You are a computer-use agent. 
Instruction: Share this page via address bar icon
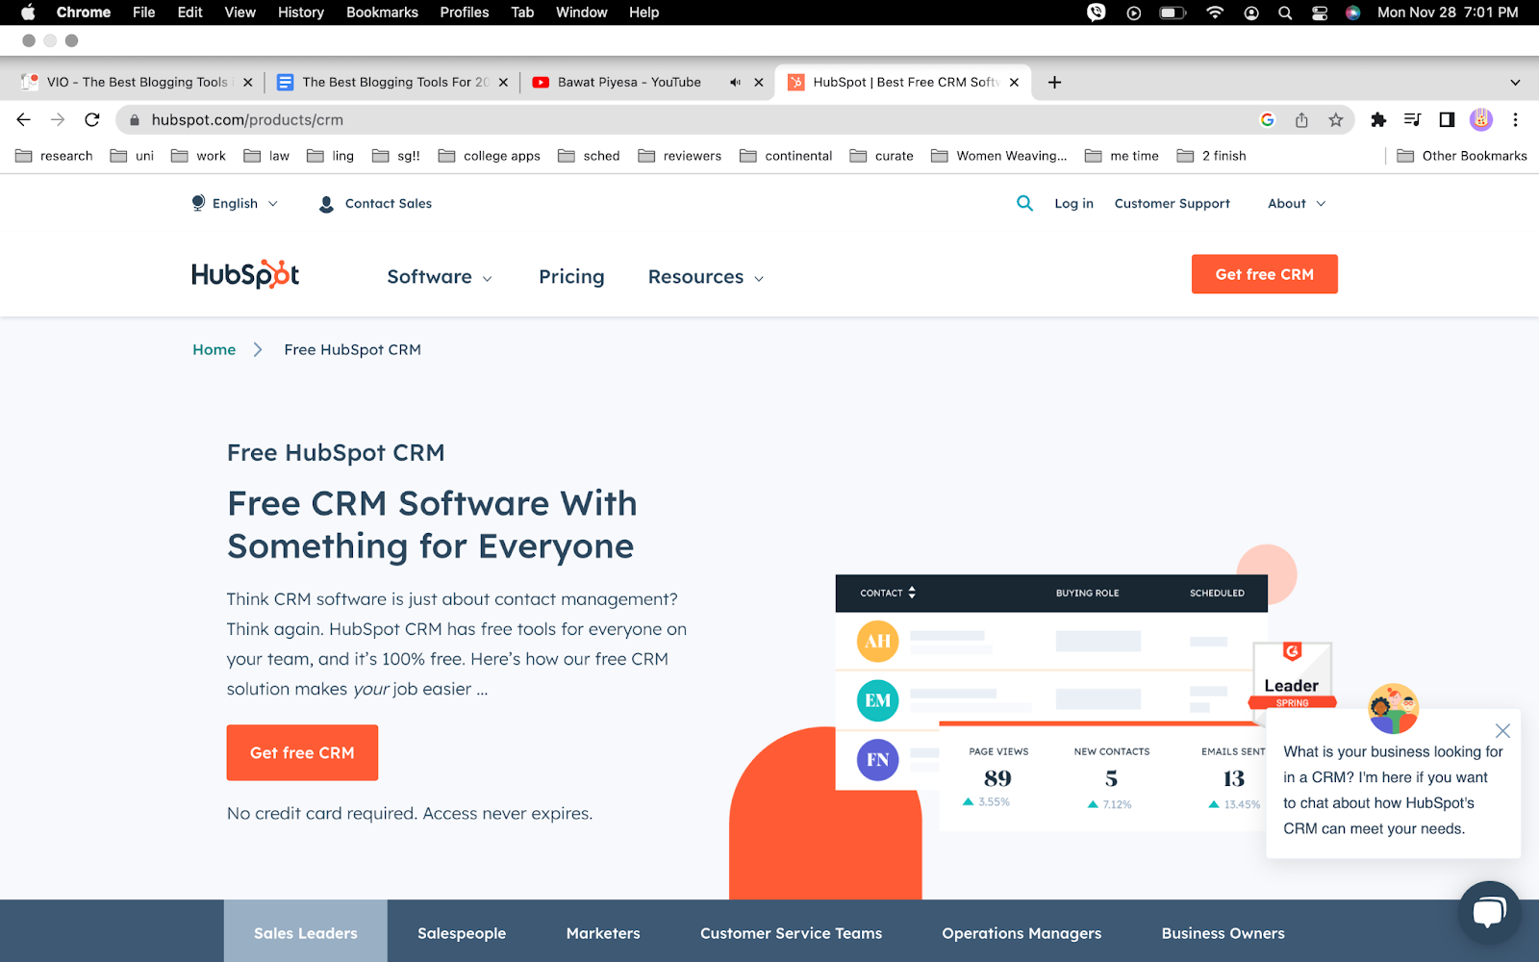click(x=1301, y=119)
